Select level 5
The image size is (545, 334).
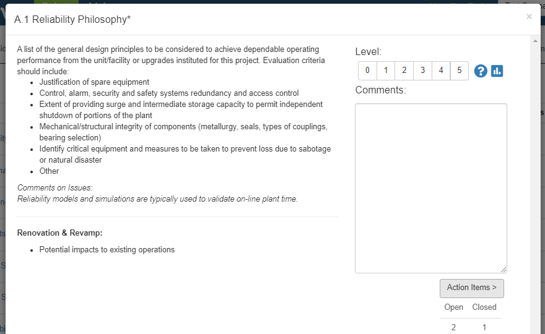(x=460, y=71)
